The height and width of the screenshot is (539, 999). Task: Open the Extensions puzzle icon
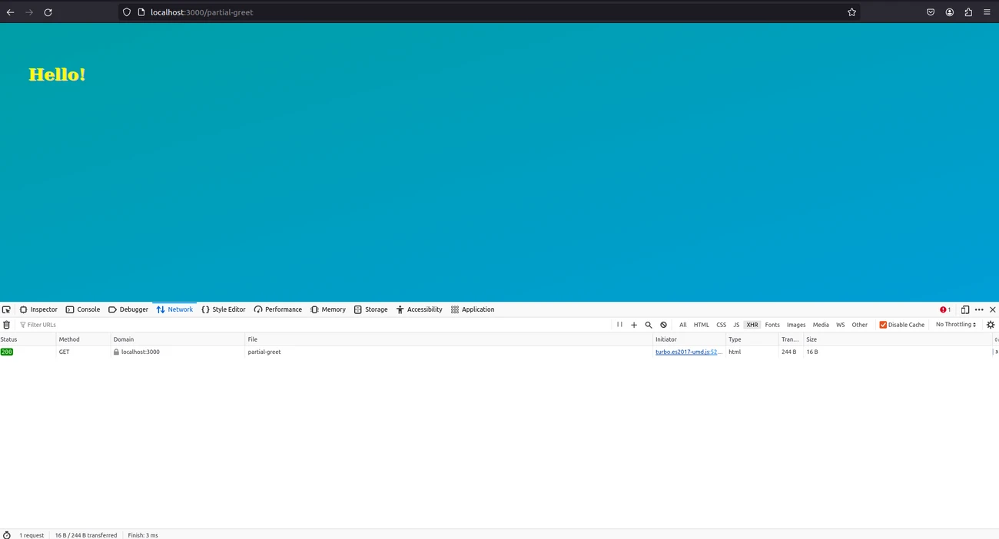[968, 12]
